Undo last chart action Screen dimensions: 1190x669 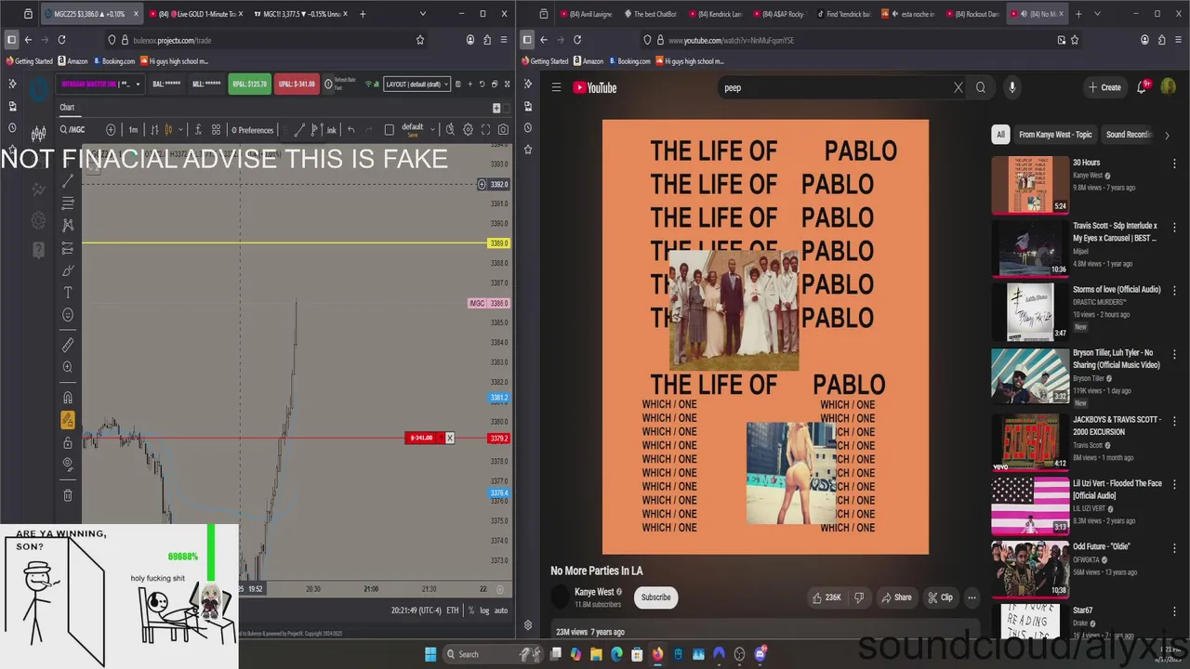[x=350, y=130]
